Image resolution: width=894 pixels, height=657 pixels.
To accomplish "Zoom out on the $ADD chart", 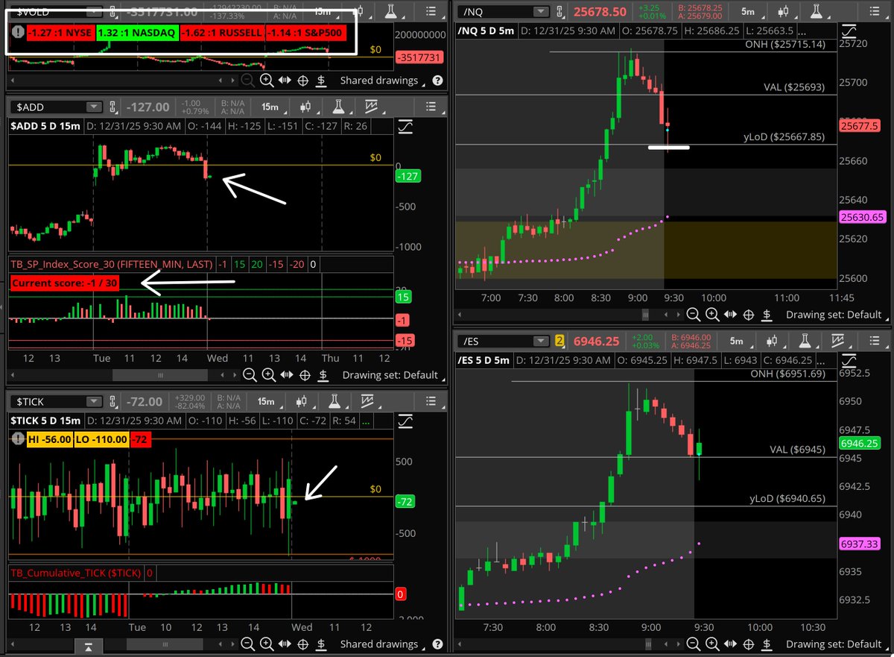I will [x=250, y=375].
